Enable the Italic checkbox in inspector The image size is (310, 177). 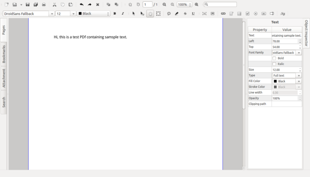coord(274,64)
